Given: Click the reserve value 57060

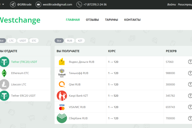Looking at the screenshot, I should [x=169, y=62].
